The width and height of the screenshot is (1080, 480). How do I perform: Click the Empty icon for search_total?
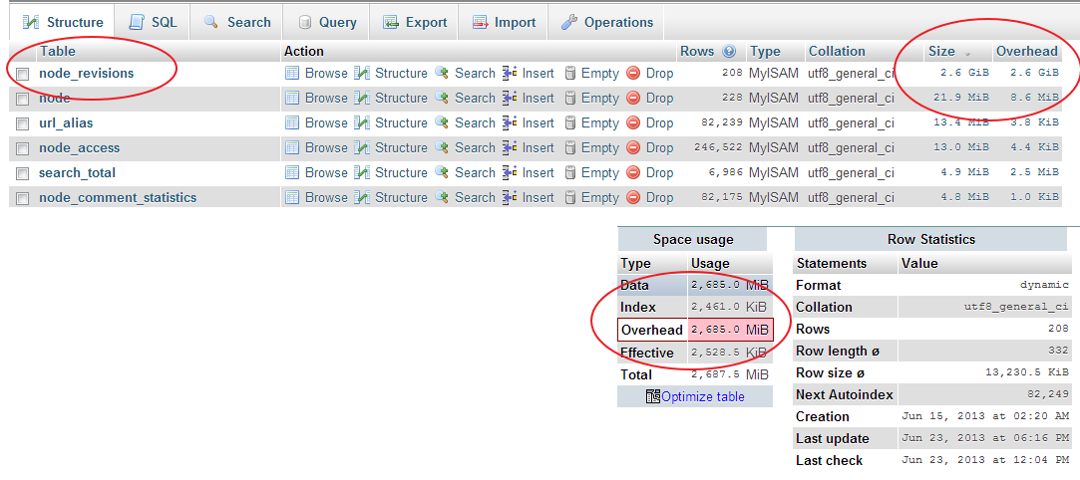point(570,172)
